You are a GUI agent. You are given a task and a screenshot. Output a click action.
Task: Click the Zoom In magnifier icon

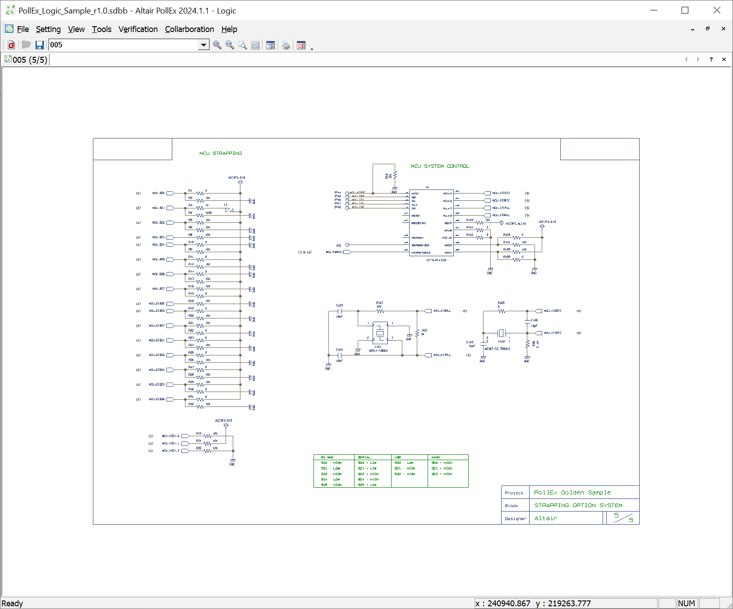click(217, 45)
